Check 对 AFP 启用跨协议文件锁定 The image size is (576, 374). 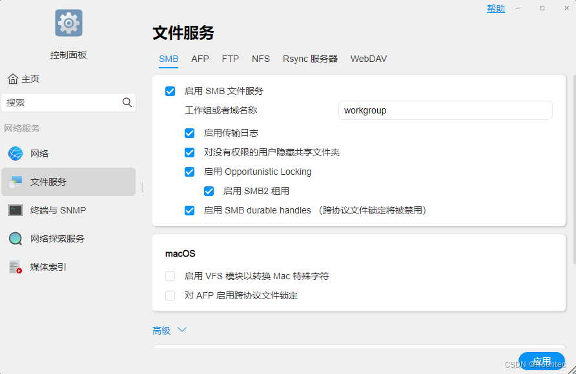[170, 295]
